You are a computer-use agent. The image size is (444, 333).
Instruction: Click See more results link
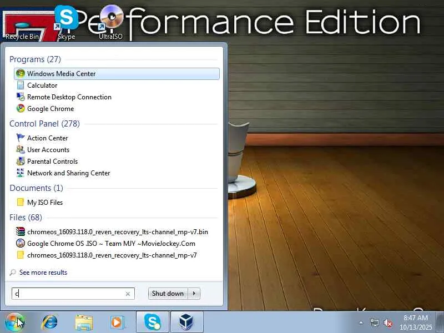(x=43, y=273)
